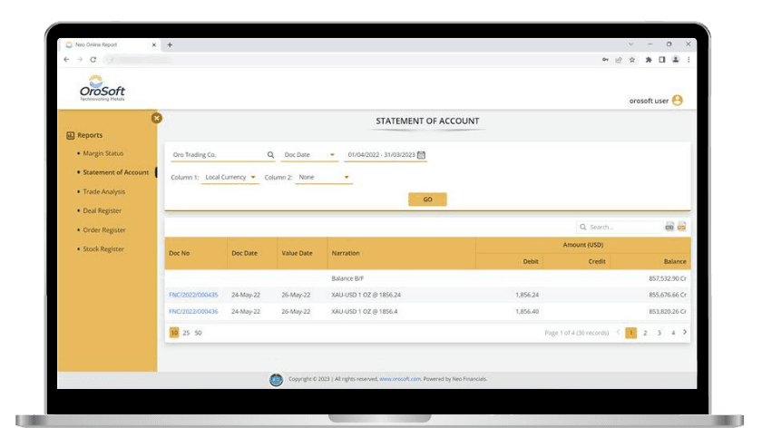Select Trade Analysis in the sidebar
Image resolution: width=762 pixels, height=428 pixels.
103,191
